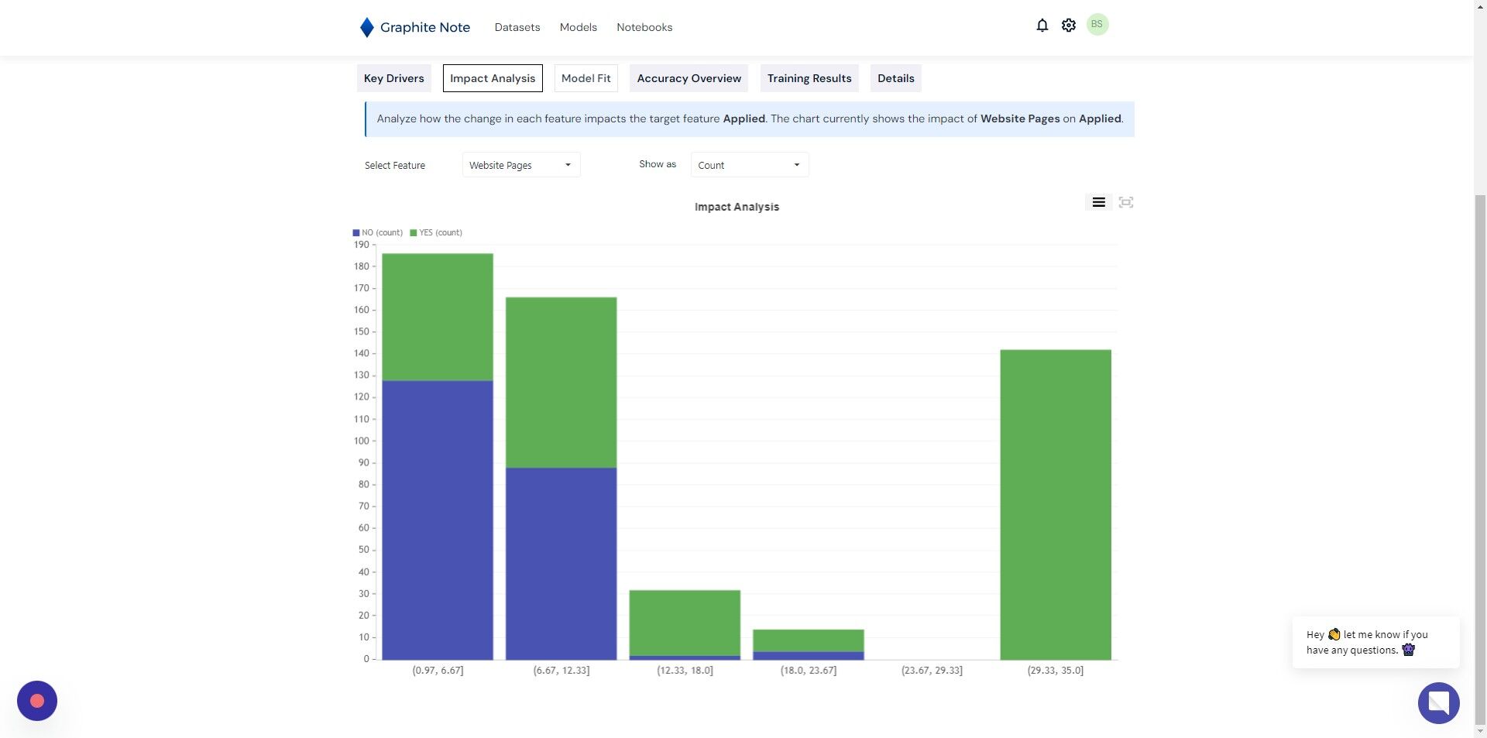Click the chat greeting message popup
The image size is (1487, 738).
pos(1375,642)
